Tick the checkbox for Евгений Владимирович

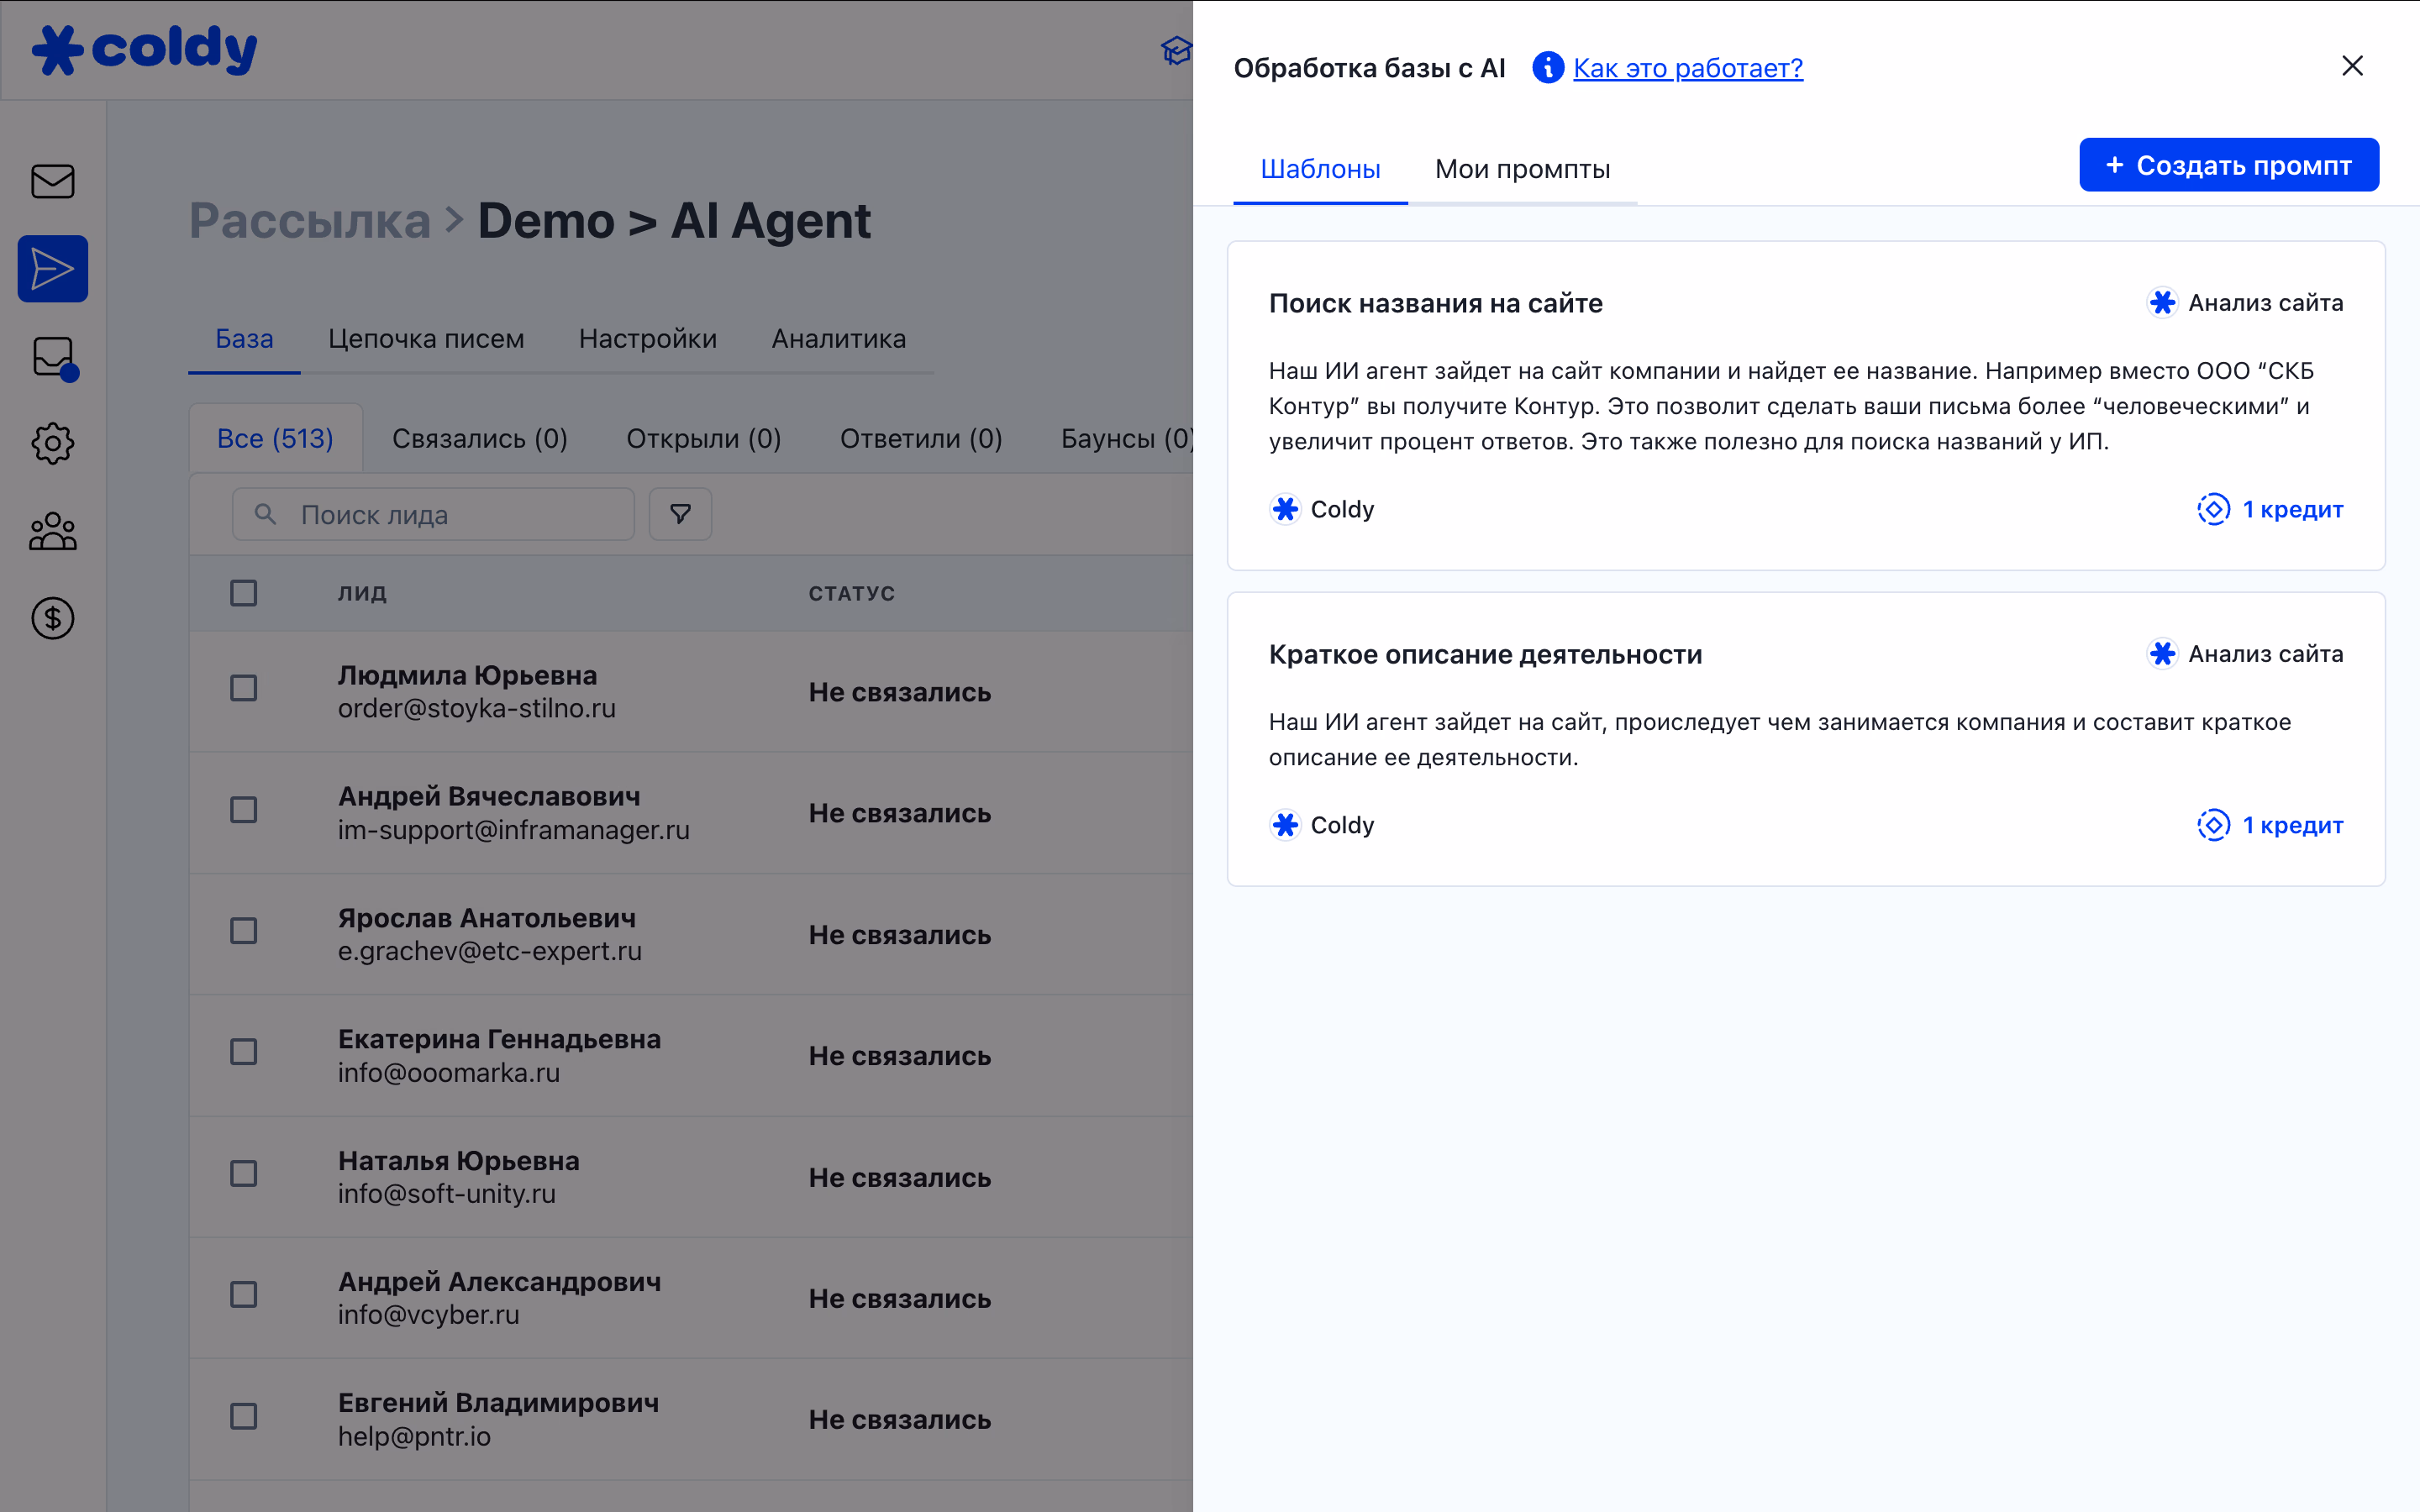(243, 1416)
